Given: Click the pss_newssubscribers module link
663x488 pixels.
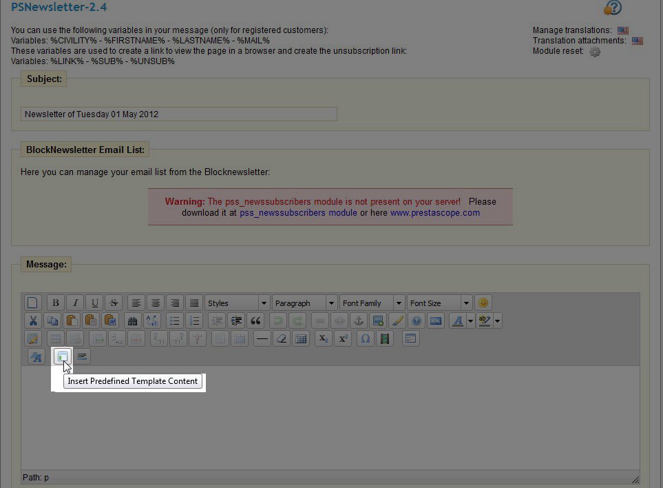Looking at the screenshot, I should coord(298,213).
